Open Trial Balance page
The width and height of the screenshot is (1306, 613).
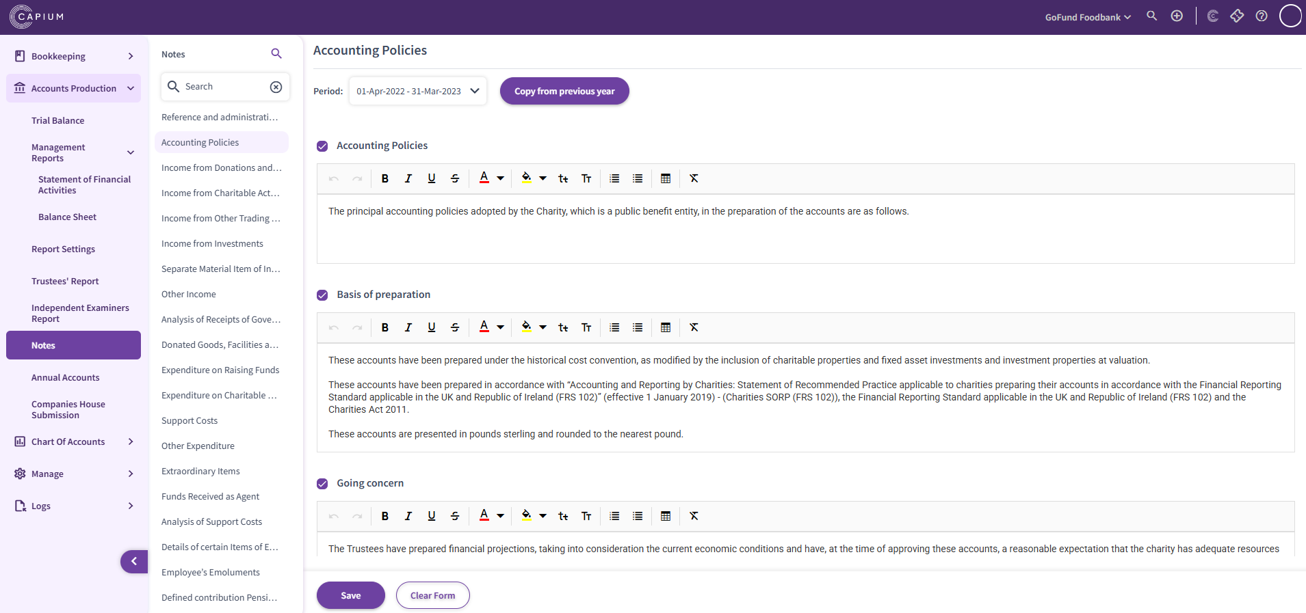[58, 120]
